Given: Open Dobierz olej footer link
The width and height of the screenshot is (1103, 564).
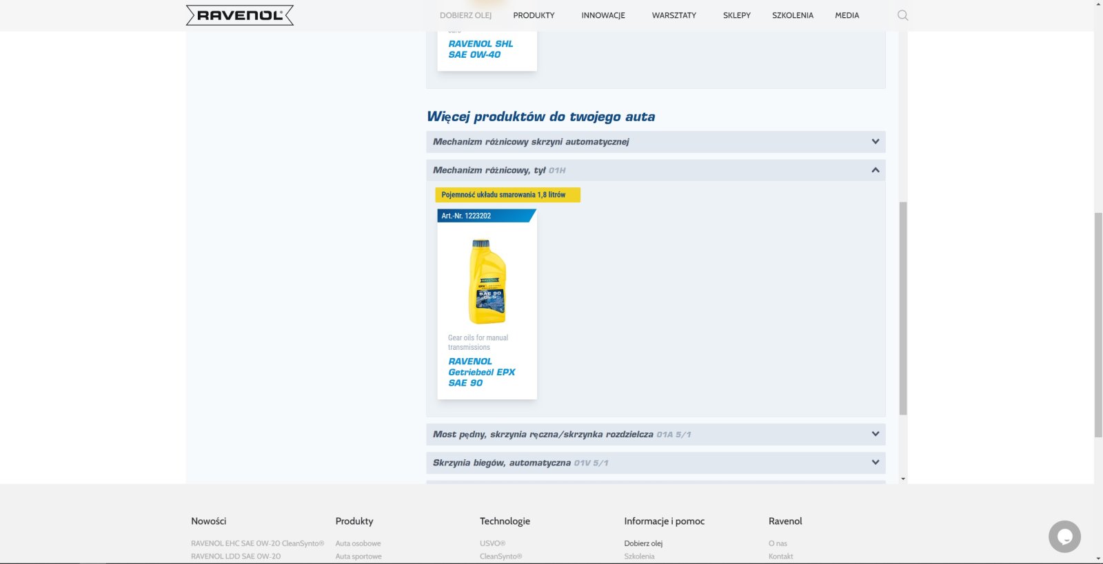Looking at the screenshot, I should pos(643,543).
